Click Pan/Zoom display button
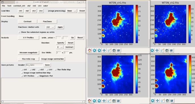Image resolution: width=195 pixels, height=104 pixels. click(x=47, y=22)
